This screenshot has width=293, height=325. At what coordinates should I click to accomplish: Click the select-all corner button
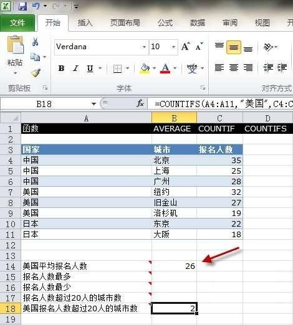click(x=11, y=118)
